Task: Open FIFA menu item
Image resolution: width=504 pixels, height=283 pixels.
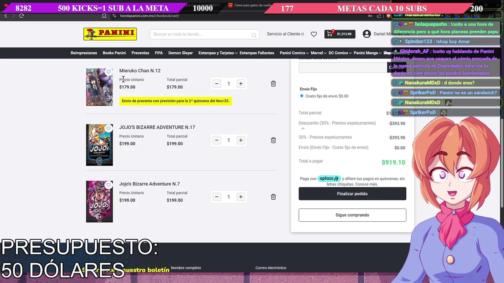Action: tap(159, 53)
